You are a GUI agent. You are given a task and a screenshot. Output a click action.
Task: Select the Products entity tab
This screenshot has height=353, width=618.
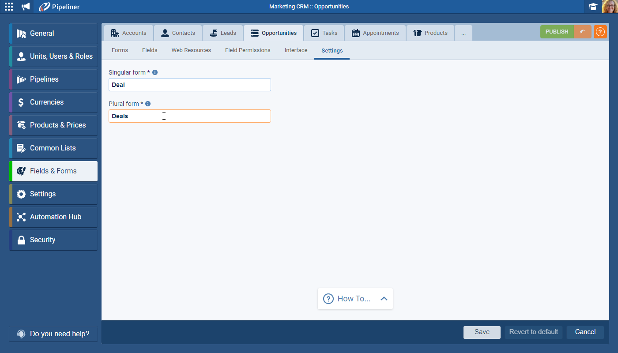coord(430,33)
